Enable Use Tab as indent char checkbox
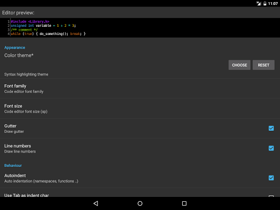This screenshot has width=280, height=210. (x=271, y=196)
